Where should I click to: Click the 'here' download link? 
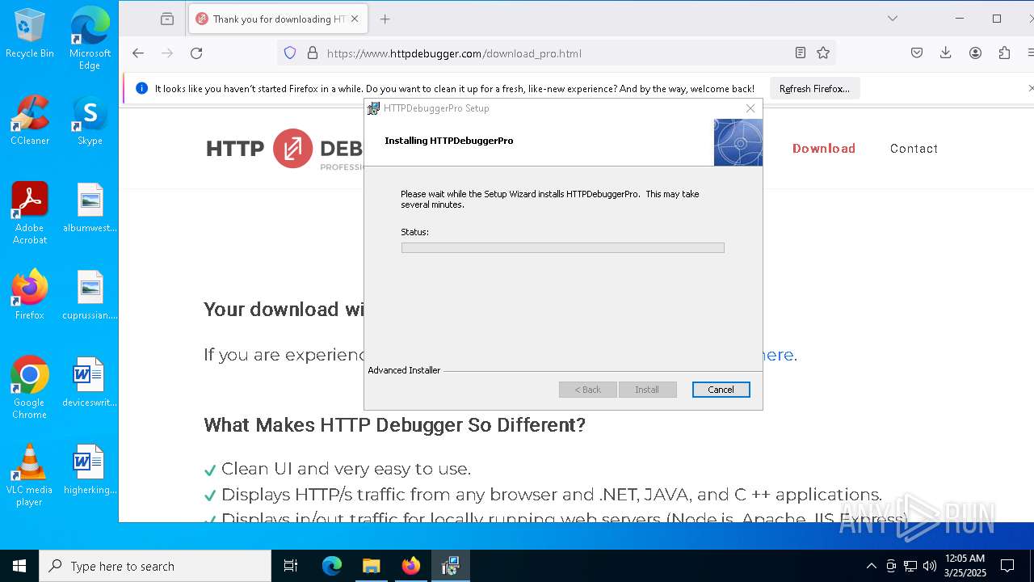[x=777, y=355]
